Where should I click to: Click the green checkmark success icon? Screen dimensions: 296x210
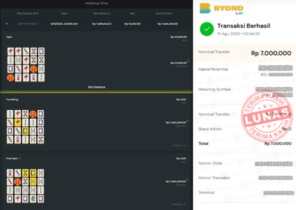(x=207, y=29)
